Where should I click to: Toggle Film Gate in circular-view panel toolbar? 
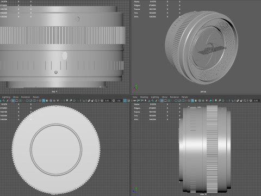pyautogui.click(x=16, y=100)
